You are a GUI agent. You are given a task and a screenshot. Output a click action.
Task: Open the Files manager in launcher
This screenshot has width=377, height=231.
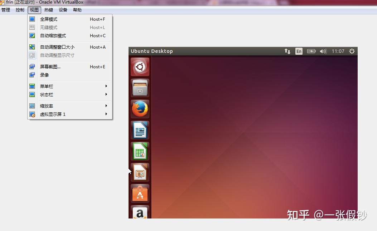point(140,88)
